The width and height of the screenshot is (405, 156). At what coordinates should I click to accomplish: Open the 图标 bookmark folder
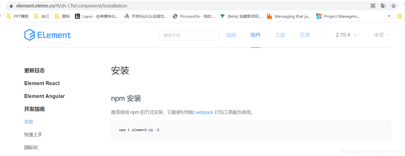click(x=62, y=16)
